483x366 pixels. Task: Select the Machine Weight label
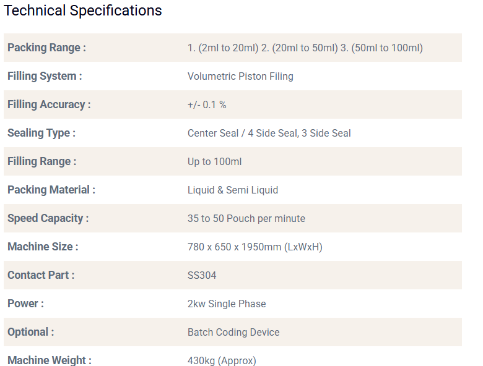tap(50, 360)
